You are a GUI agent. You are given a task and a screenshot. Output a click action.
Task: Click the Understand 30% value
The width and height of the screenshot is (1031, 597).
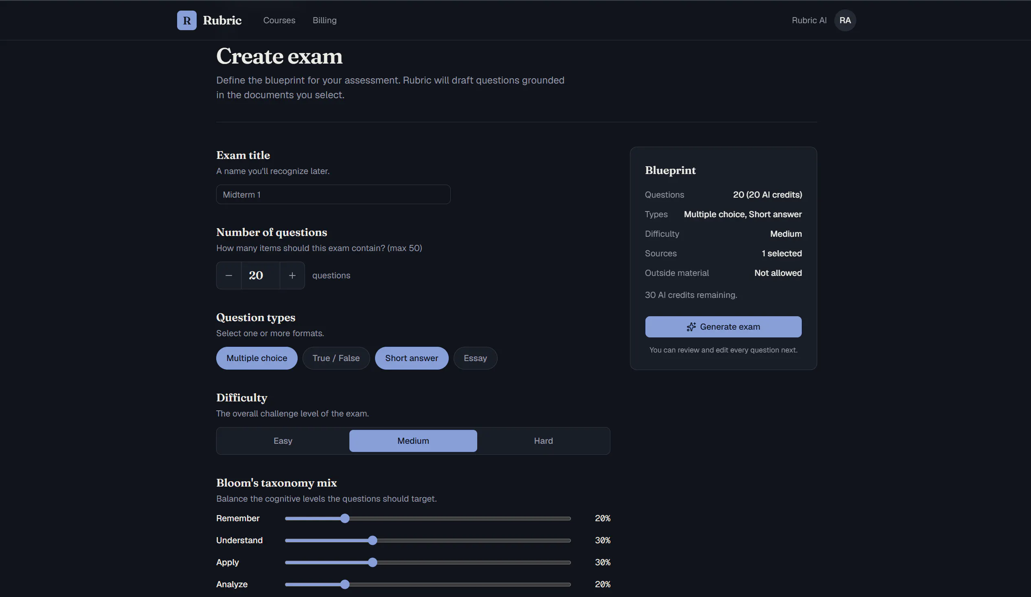pyautogui.click(x=602, y=540)
